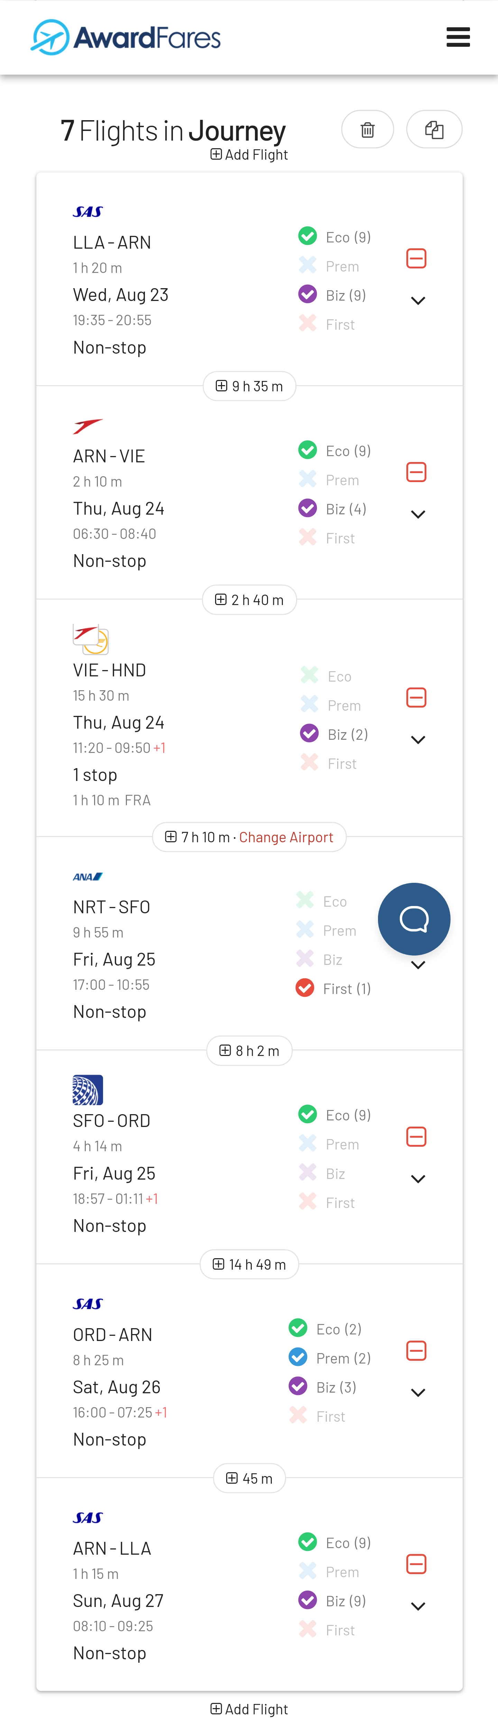498x1732 pixels.
Task: Click the AwardFares logo
Action: click(124, 37)
